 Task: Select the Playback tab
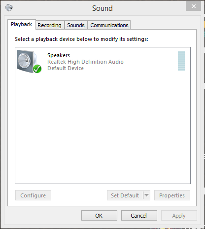(x=22, y=24)
